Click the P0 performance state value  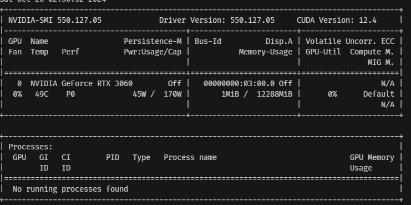[70, 94]
